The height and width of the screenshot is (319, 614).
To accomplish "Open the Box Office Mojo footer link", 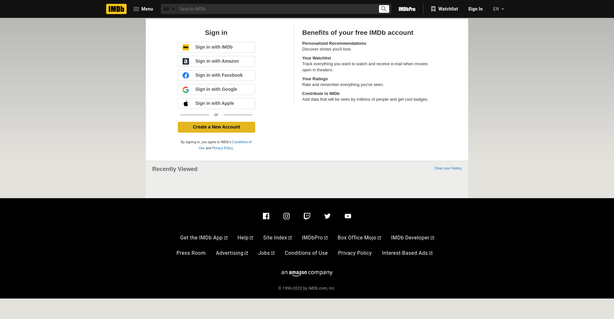I will 359,238.
